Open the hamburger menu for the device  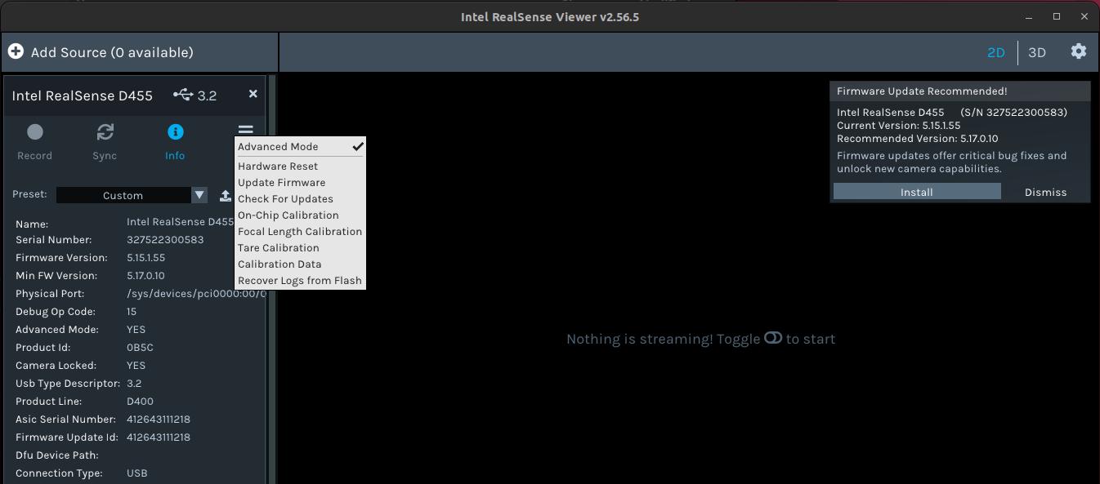244,129
